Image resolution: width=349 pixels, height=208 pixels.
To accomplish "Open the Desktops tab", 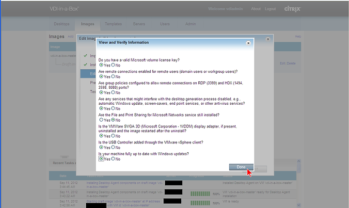I will coord(62,24).
